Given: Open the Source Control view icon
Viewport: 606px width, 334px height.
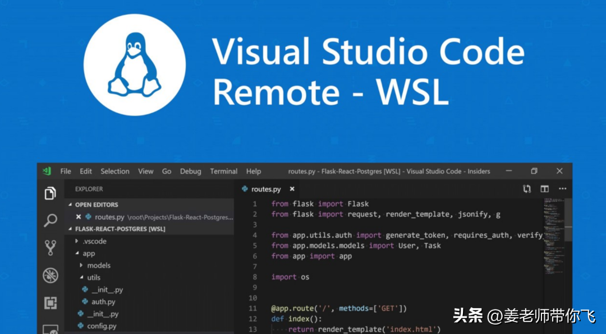Looking at the screenshot, I should 50,248.
